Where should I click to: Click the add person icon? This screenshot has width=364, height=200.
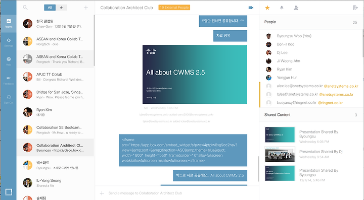coord(296,8)
